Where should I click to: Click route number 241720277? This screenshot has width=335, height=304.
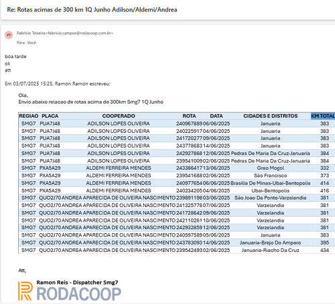click(x=189, y=138)
